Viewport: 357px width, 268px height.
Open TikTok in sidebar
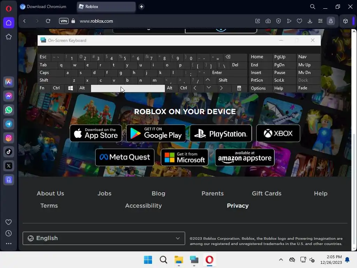(x=9, y=152)
